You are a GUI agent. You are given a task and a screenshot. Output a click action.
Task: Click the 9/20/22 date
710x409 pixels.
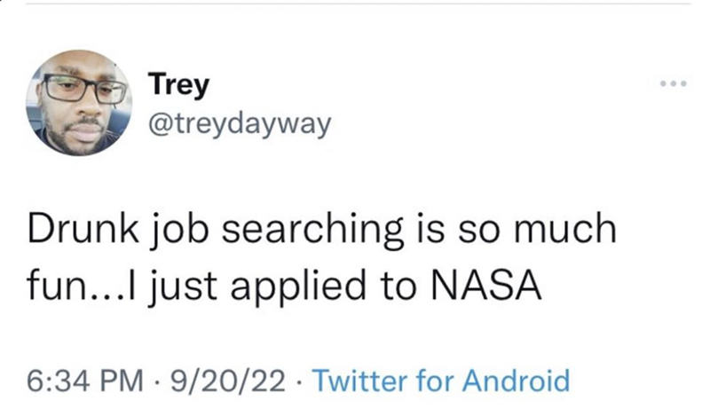(x=219, y=381)
